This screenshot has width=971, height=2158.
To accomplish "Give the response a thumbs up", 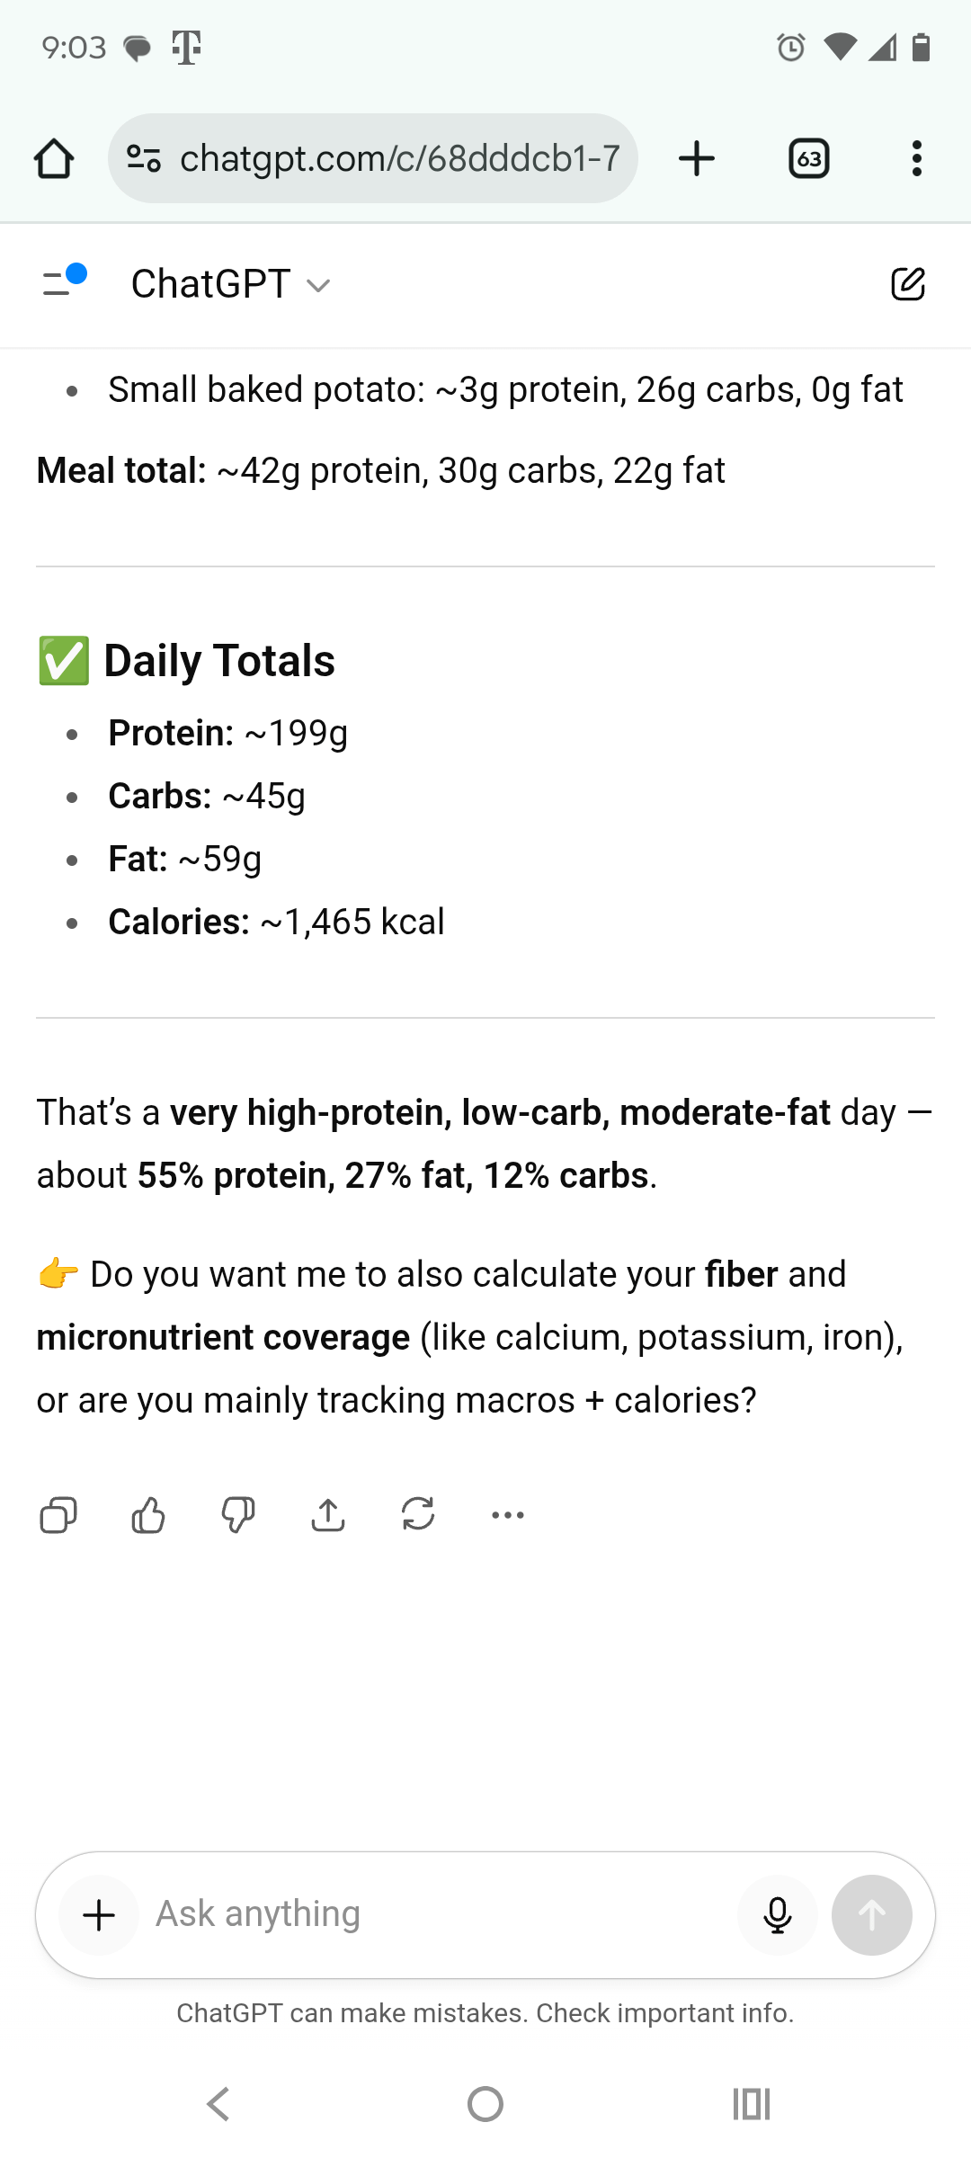I will (x=148, y=1515).
